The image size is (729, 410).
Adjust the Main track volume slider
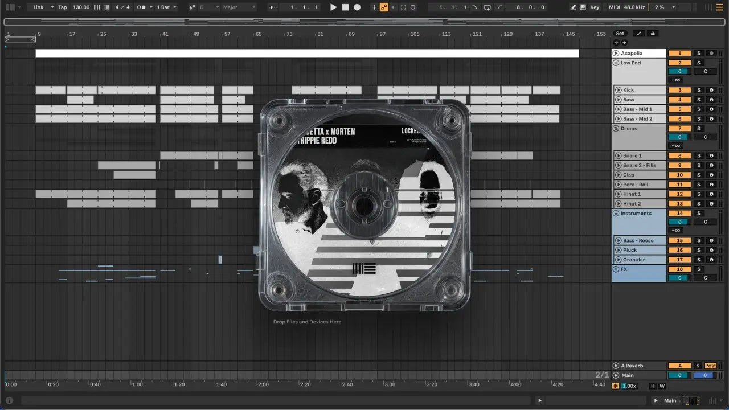point(679,375)
